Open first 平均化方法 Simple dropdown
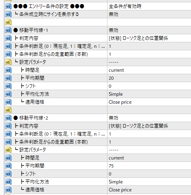 pos(149,94)
